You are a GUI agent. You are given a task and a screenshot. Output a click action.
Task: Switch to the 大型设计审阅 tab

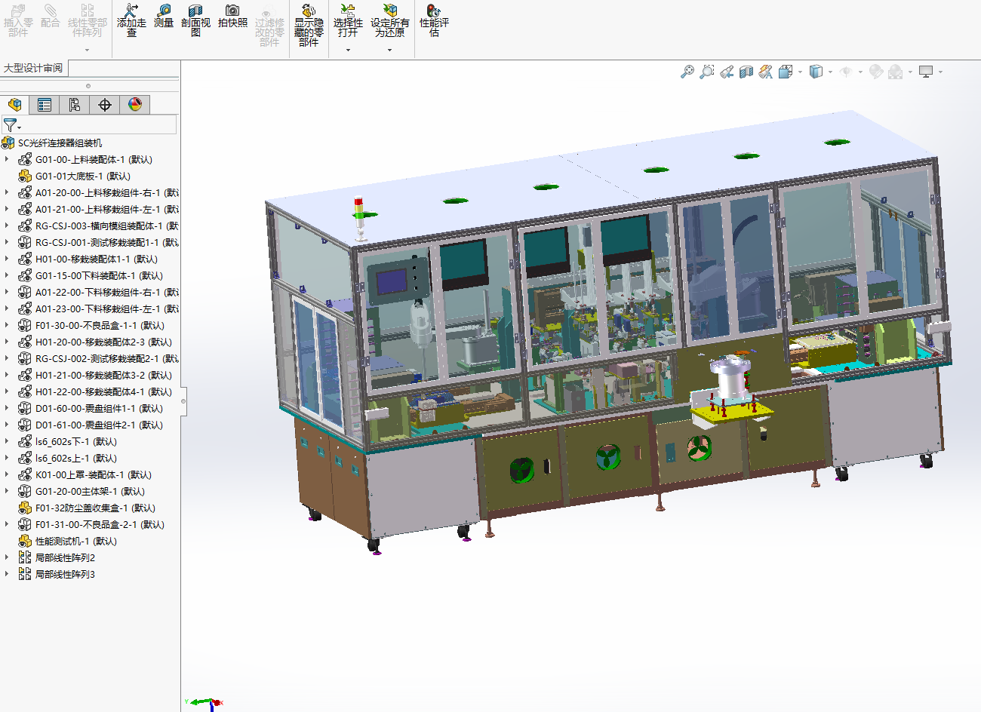coord(33,68)
